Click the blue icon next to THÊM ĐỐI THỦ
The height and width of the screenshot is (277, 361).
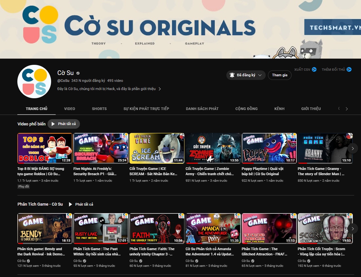pos(349,69)
